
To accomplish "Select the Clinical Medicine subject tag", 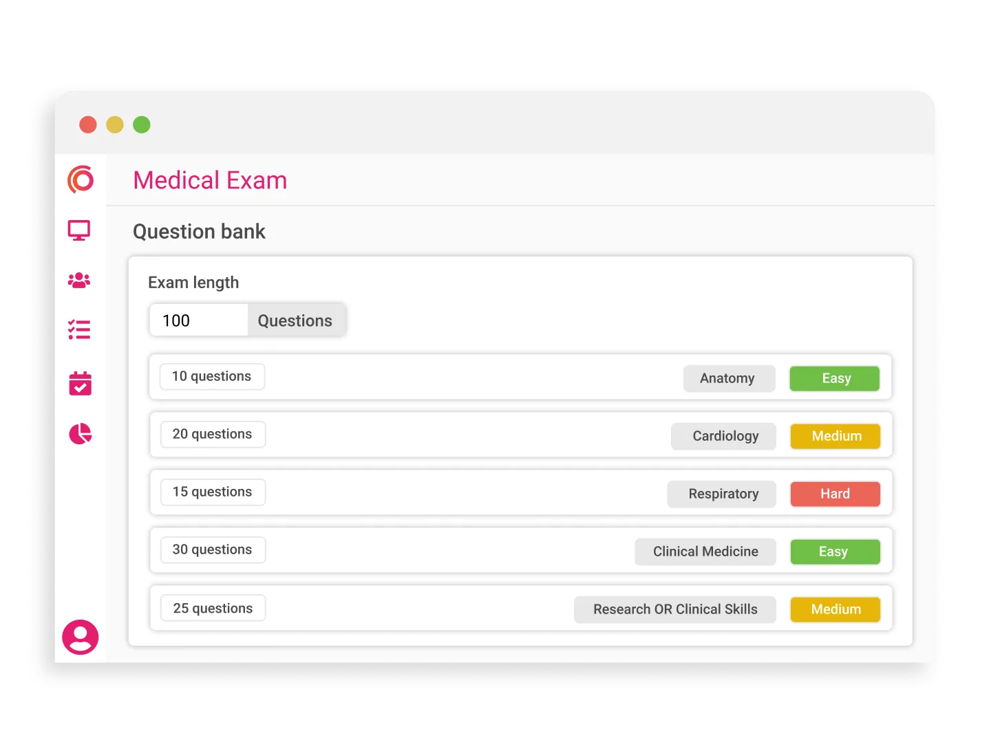I will pyautogui.click(x=705, y=552).
